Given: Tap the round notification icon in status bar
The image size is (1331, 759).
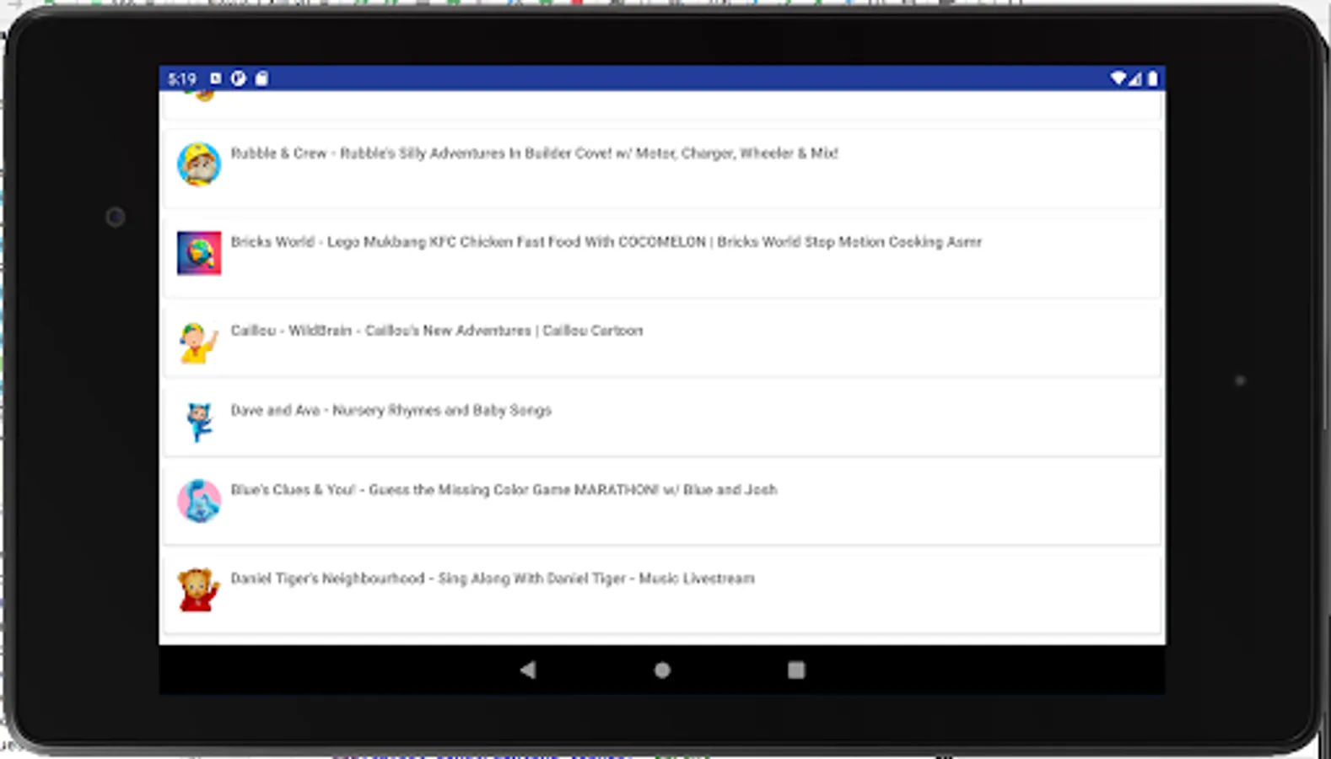Looking at the screenshot, I should [239, 78].
